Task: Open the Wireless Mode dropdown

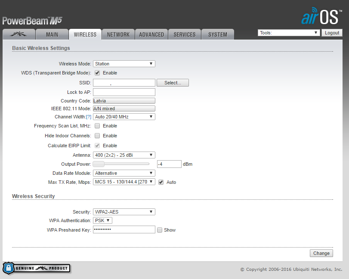Action: pyautogui.click(x=124, y=64)
